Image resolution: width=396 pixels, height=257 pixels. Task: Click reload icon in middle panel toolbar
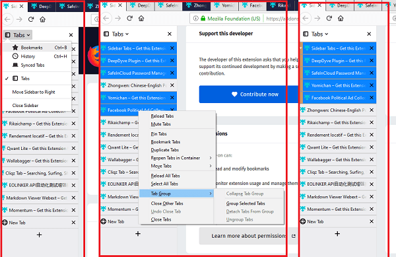(130, 18)
